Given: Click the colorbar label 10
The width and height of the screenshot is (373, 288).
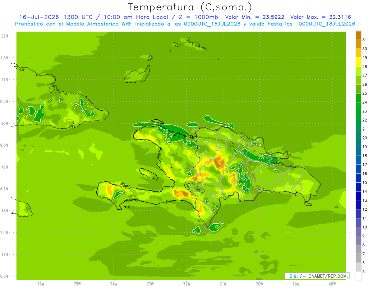Looking at the screenshot, I should tap(365, 227).
